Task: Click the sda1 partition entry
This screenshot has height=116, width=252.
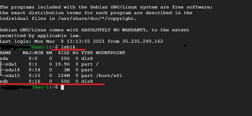Action: click(11, 64)
